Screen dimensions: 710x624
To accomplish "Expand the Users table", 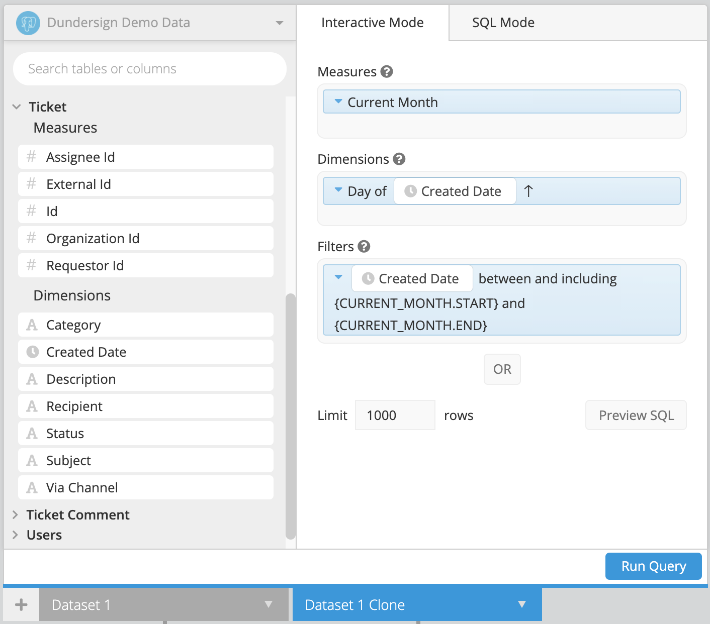I will pos(15,535).
